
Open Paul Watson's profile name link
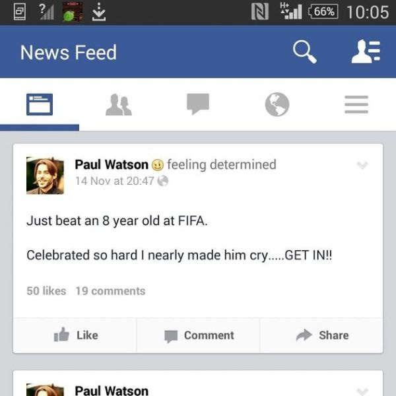tap(112, 164)
